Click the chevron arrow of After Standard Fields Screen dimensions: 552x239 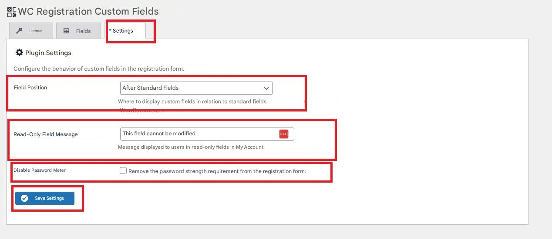[266, 88]
